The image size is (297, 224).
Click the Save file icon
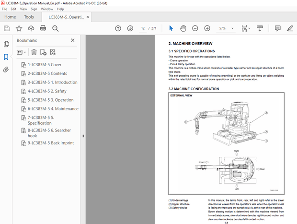[x=7, y=28]
